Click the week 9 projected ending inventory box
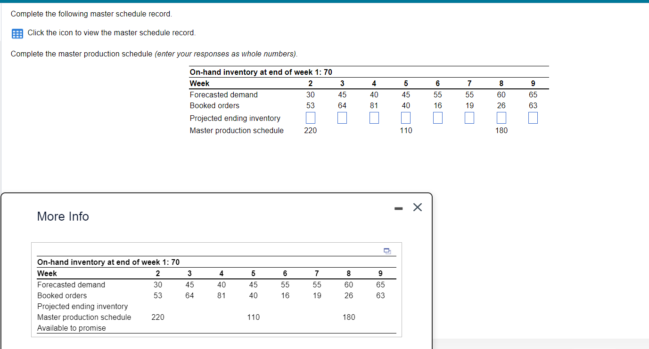 (533, 118)
